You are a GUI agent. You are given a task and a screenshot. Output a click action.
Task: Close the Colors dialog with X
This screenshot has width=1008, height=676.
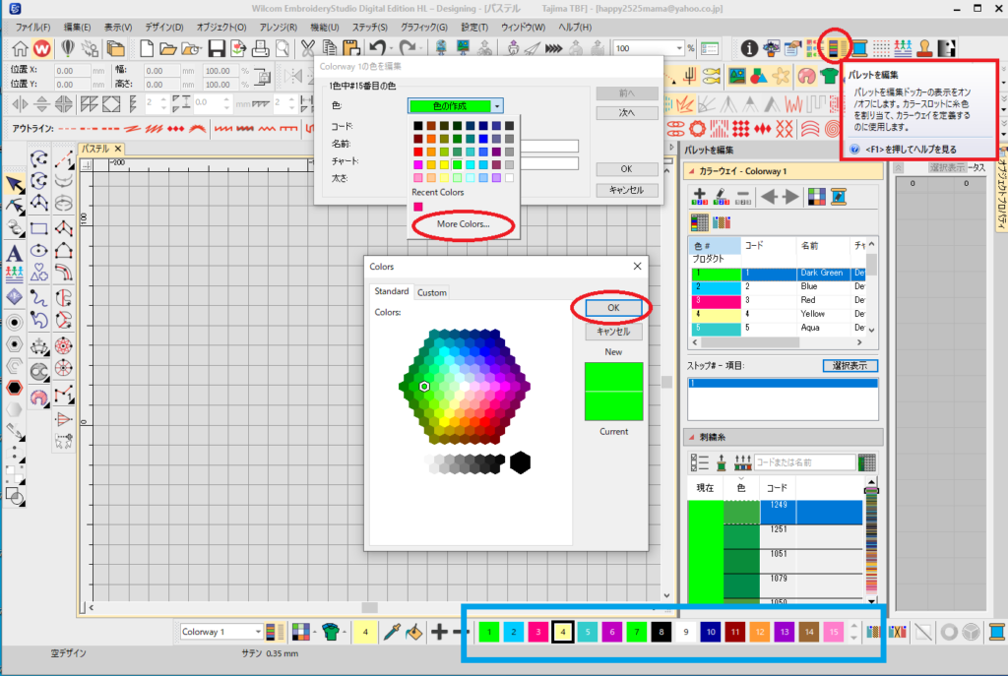point(637,266)
